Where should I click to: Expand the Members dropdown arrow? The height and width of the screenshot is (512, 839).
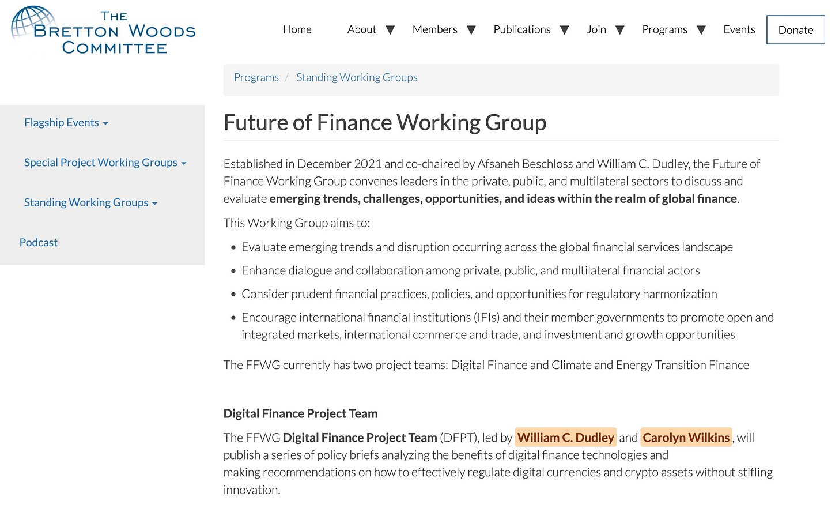point(471,30)
